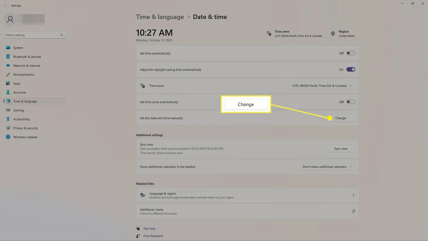
Task: Click the Additional settings heading
Action: pyautogui.click(x=150, y=135)
